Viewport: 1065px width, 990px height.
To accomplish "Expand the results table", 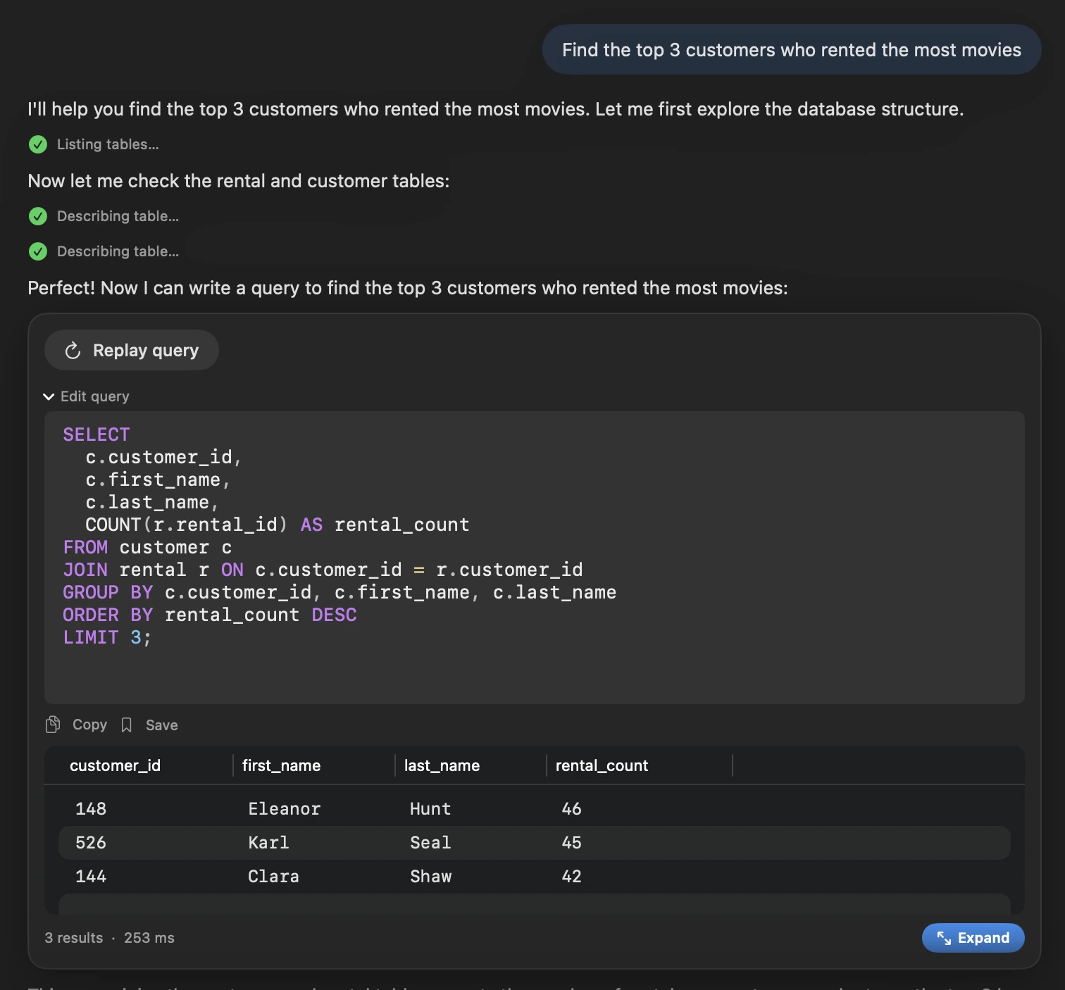I will (x=973, y=937).
